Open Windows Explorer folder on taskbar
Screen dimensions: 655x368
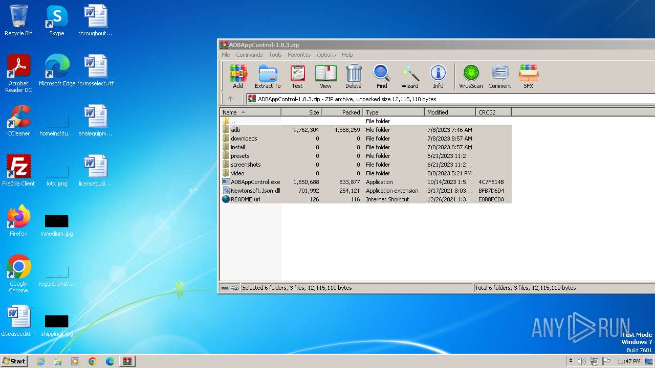click(58, 361)
